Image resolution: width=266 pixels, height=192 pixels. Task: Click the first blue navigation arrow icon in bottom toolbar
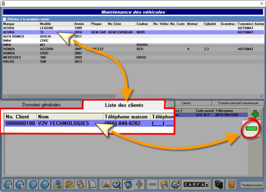[8, 184]
